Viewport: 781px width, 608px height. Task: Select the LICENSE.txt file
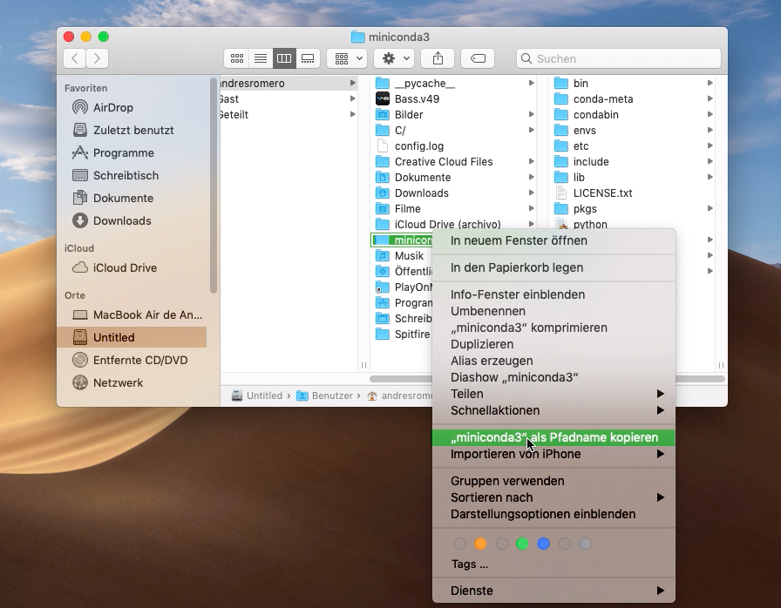pyautogui.click(x=600, y=193)
